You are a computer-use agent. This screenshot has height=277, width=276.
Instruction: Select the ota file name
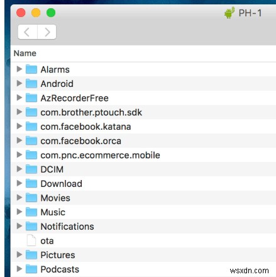[47, 241]
